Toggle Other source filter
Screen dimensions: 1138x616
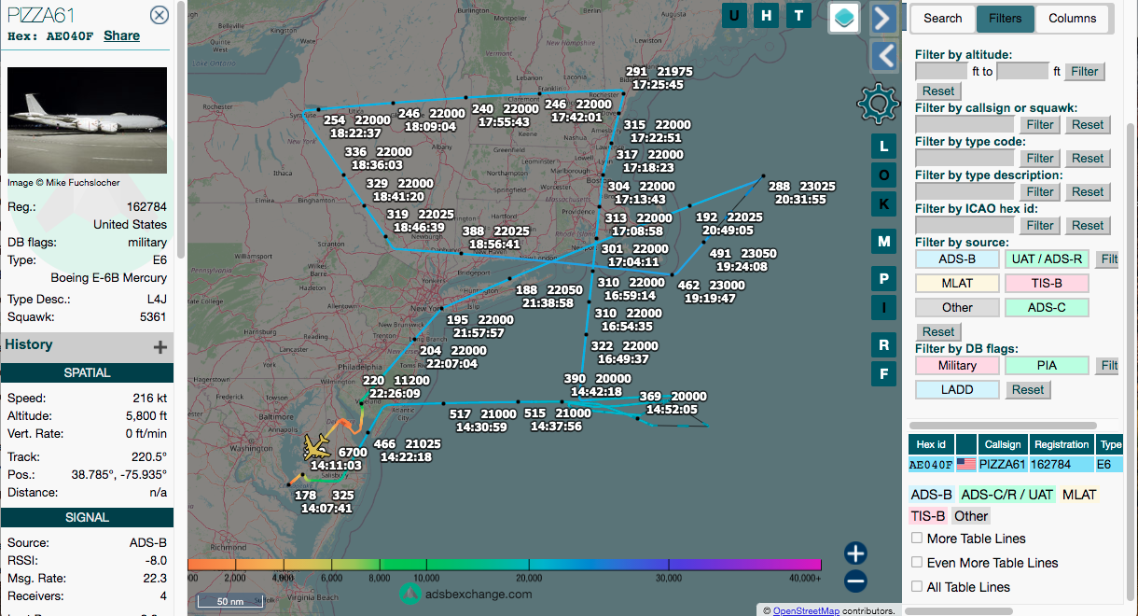pos(957,308)
